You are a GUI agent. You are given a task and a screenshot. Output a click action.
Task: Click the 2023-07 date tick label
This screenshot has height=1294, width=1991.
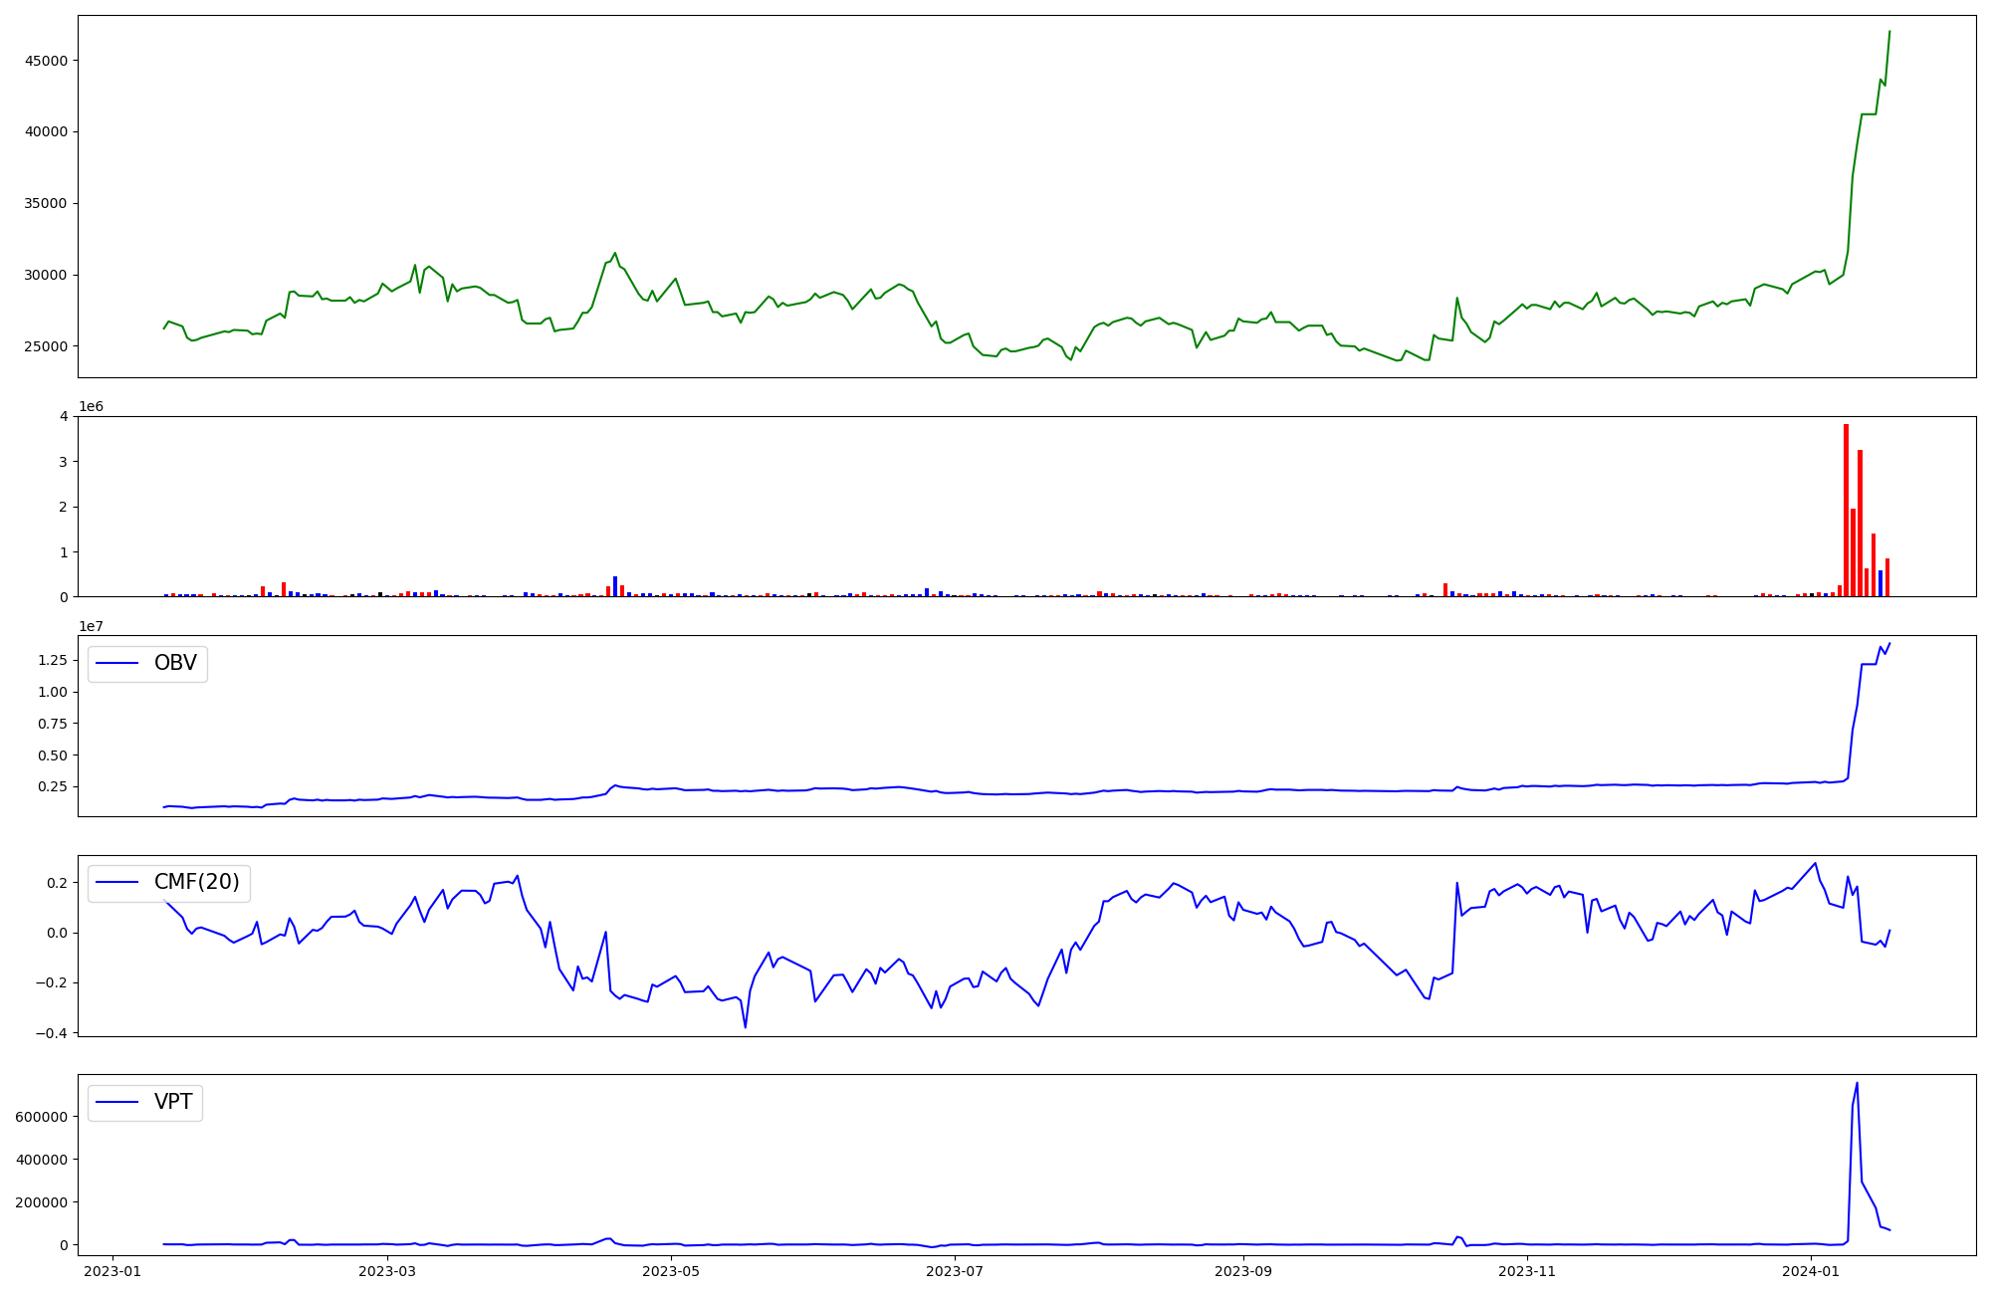955,1271
